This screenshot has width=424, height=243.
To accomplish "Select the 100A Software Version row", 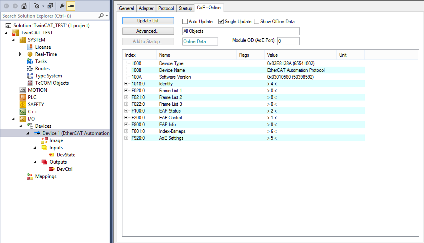I will tap(248, 77).
